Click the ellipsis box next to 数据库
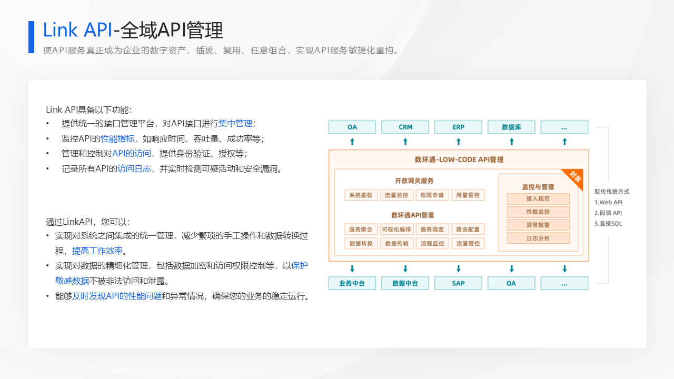 coord(564,127)
